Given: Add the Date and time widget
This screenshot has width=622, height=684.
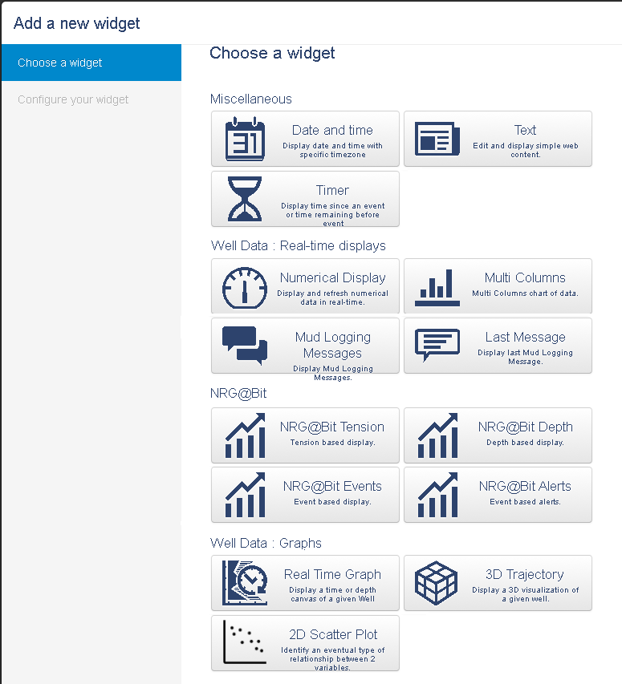Looking at the screenshot, I should [305, 138].
